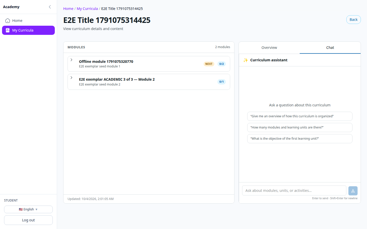367x229 pixels.
Task: Open the English language dropdown
Action: 28,209
